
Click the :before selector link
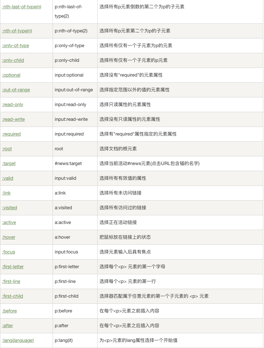9,311
